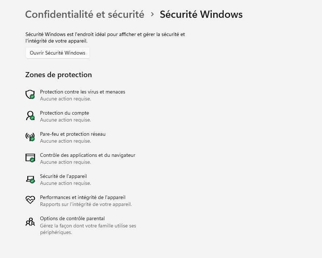
Task: Click the Protection du compte person icon
Action: pyautogui.click(x=30, y=115)
